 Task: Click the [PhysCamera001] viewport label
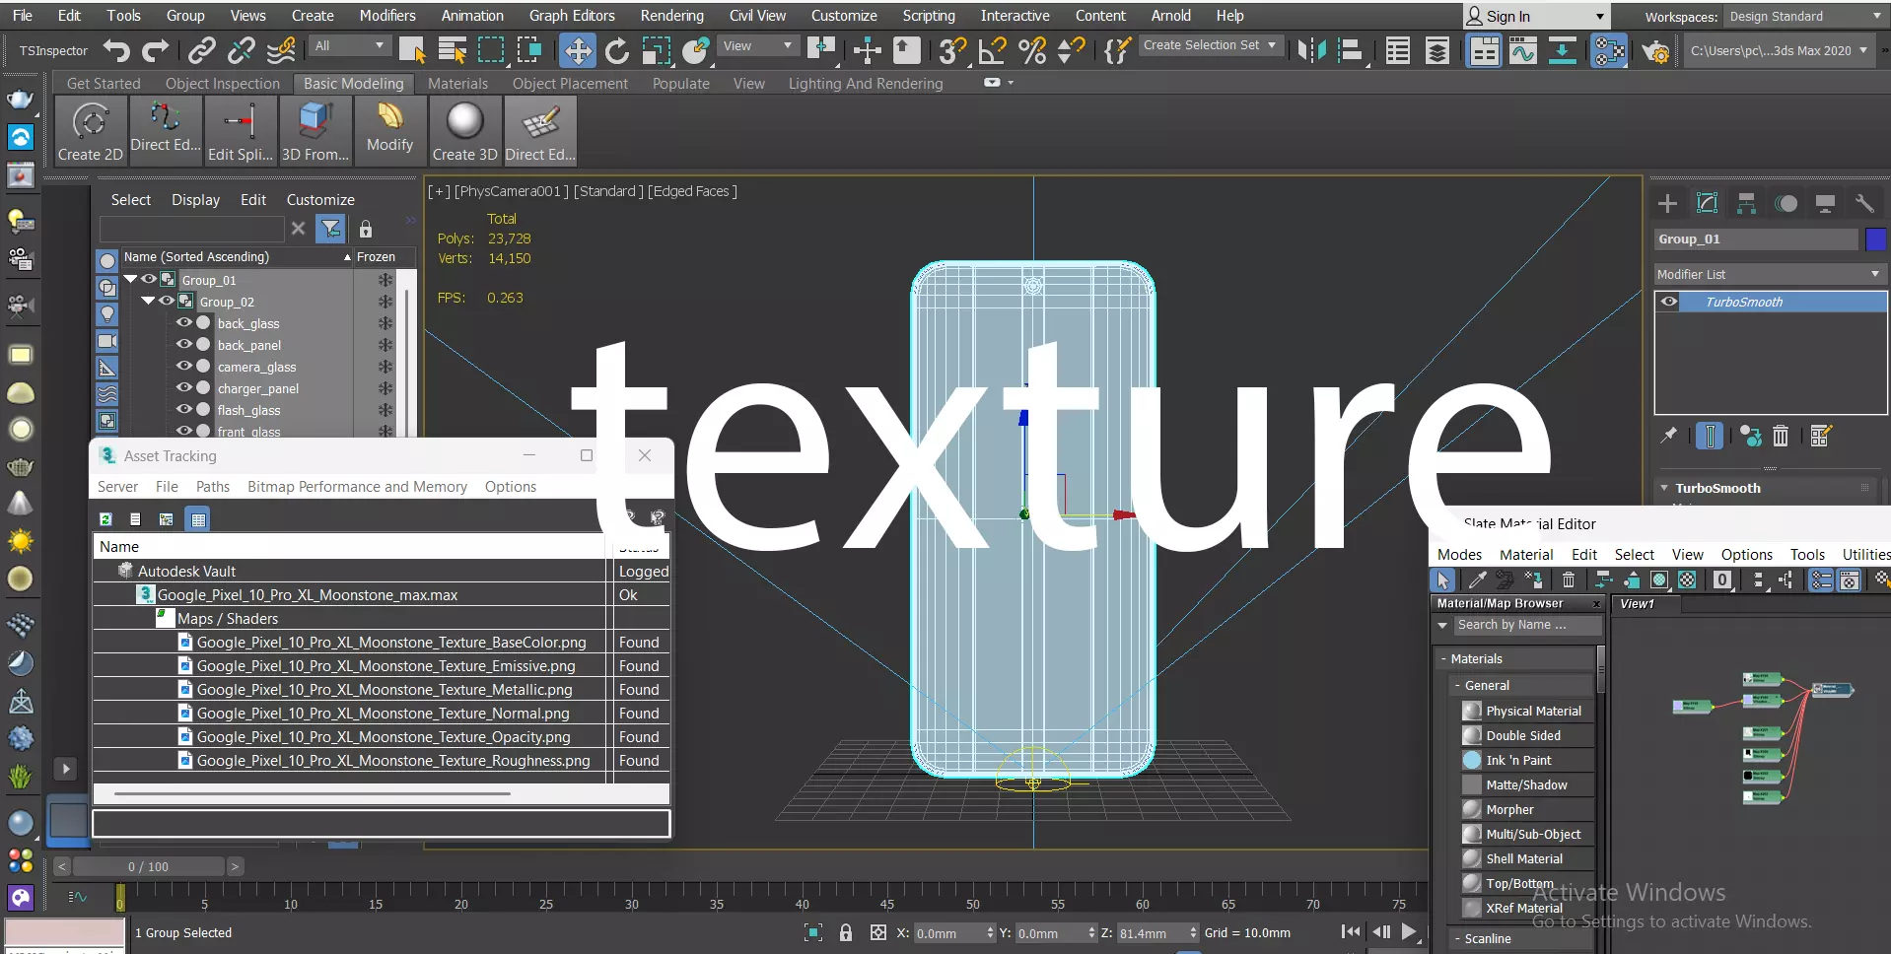point(512,191)
